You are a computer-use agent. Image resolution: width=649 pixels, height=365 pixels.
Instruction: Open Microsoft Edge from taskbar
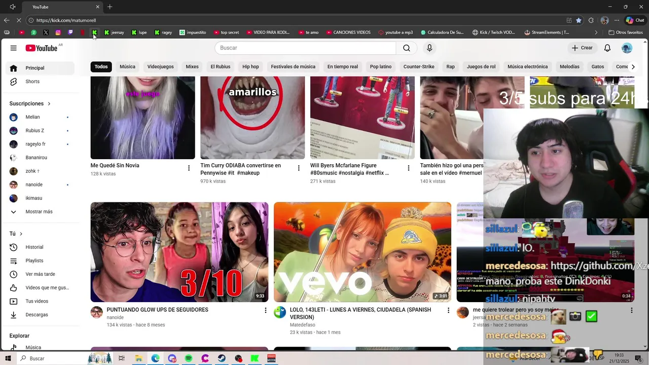155,358
